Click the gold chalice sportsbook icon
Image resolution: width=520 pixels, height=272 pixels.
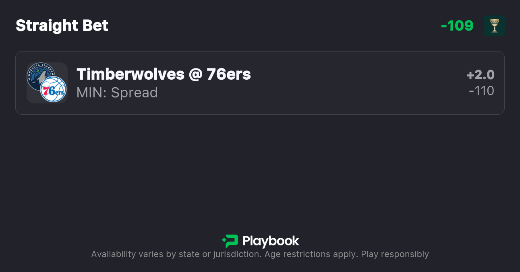click(x=494, y=26)
